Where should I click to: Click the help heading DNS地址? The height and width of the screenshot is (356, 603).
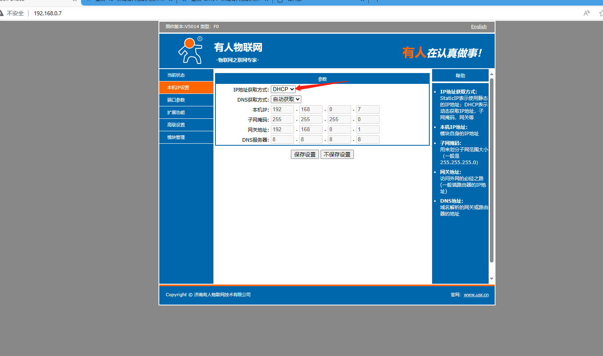(452, 201)
